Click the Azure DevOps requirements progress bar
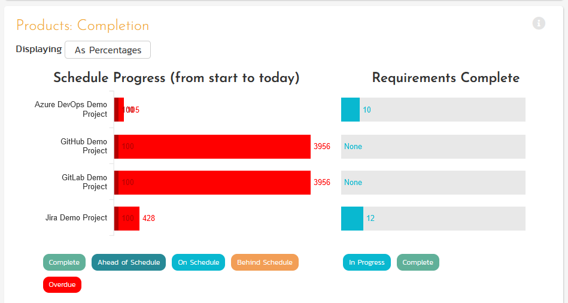This screenshot has height=303, width=568. [x=350, y=110]
